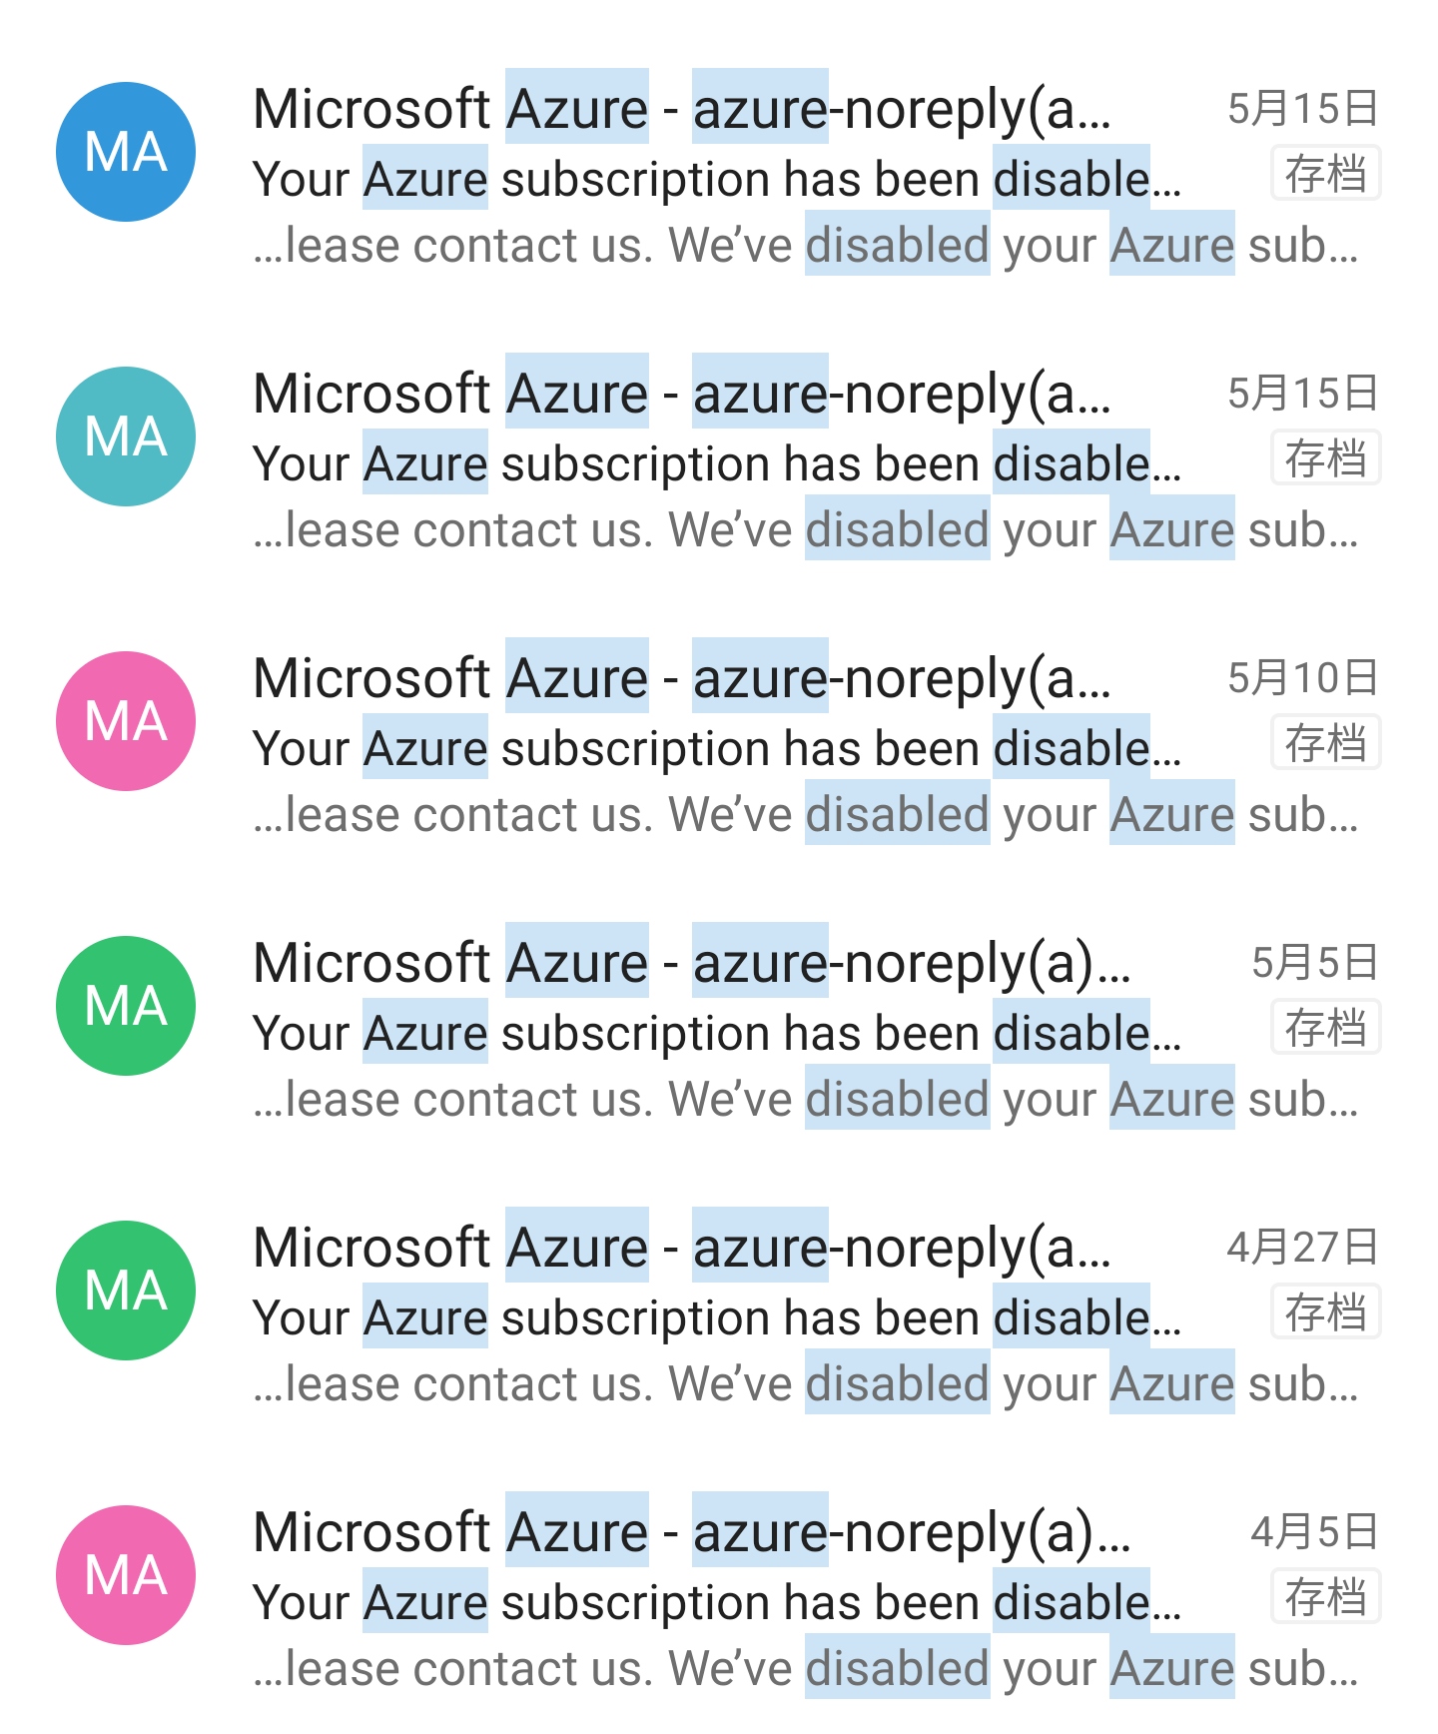Click 存档 tag on the 5月5日 email
The image size is (1438, 1734).
pyautogui.click(x=1325, y=1028)
